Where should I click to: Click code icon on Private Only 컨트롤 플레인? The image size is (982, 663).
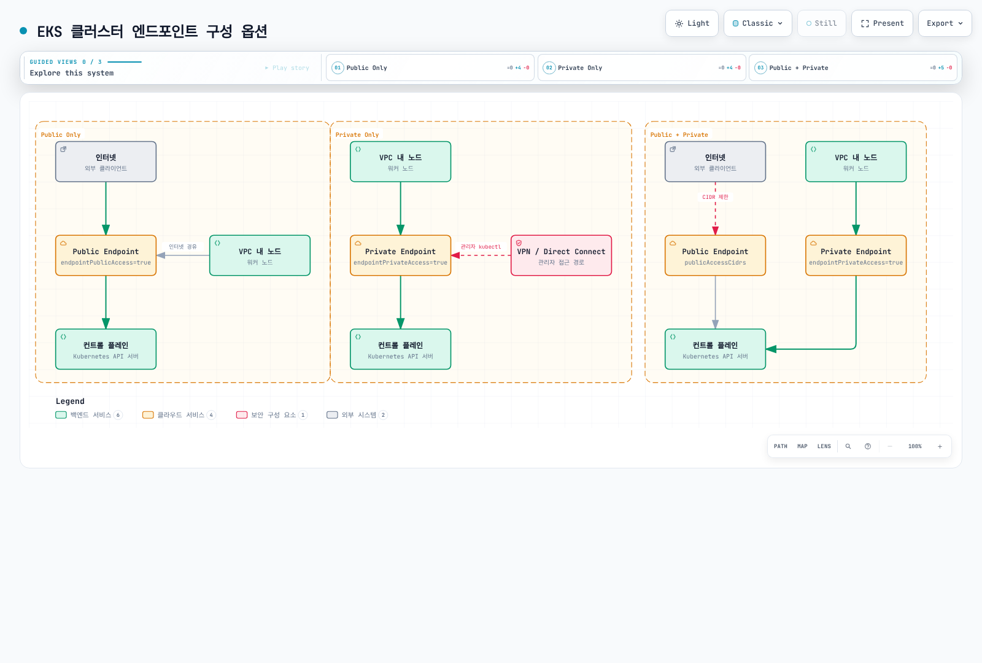[358, 337]
